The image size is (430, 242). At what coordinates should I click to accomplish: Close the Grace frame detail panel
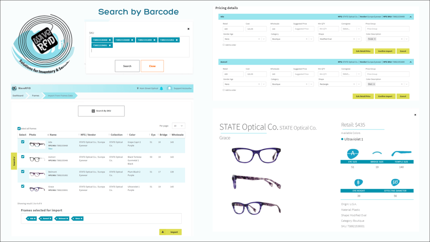(415, 115)
